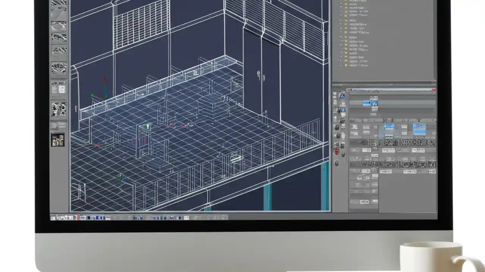Viewport: 485px width, 272px height.
Task: Enable the highlighted blue option in editor panel
Action: coord(390,127)
